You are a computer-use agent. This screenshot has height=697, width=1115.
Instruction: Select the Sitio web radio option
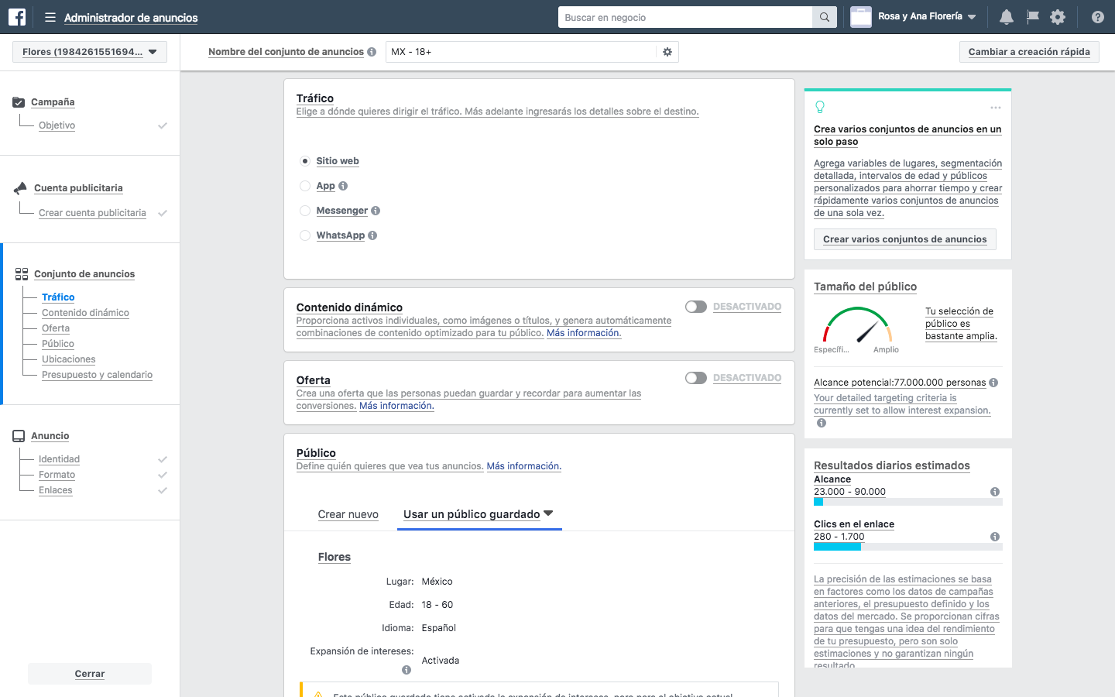(x=305, y=161)
